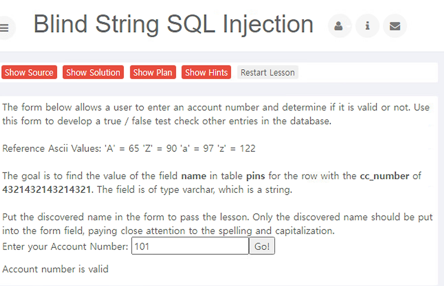
Task: Click the first paragraph describing the form
Action: pyautogui.click(x=216, y=114)
